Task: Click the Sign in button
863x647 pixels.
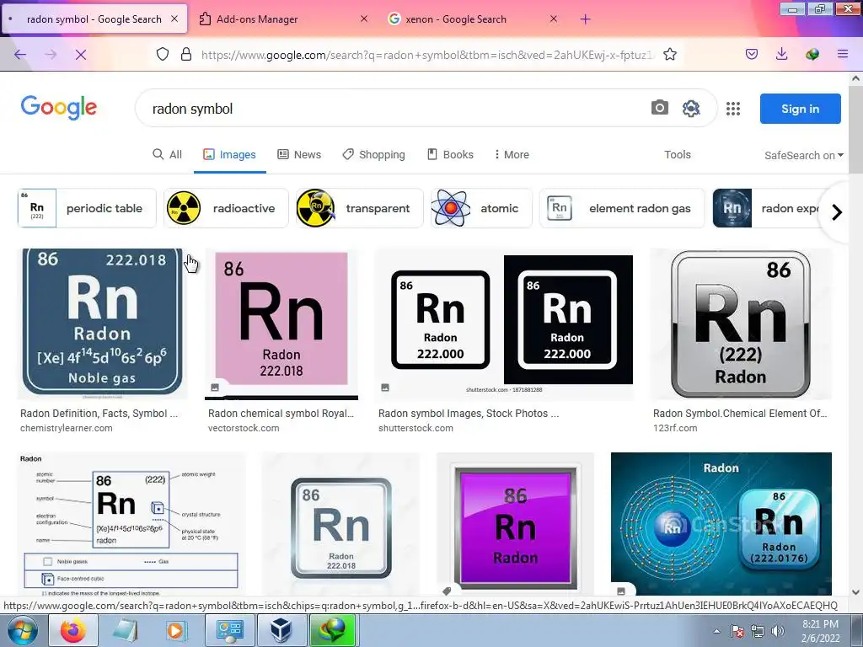Action: pyautogui.click(x=801, y=109)
